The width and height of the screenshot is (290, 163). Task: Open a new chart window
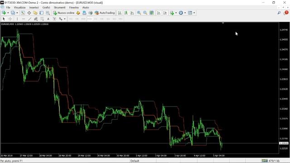tap(4, 13)
